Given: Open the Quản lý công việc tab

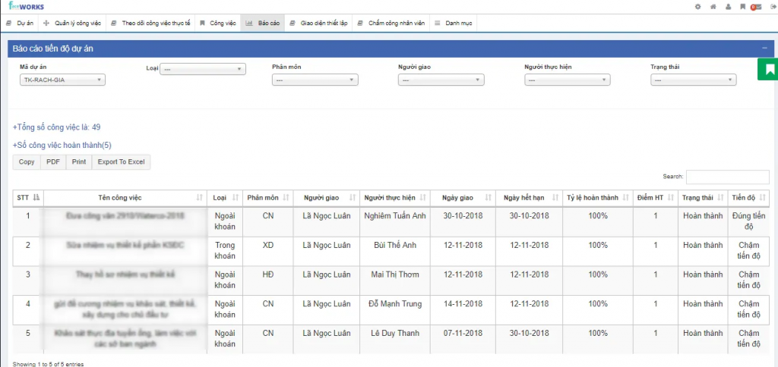Looking at the screenshot, I should [72, 23].
